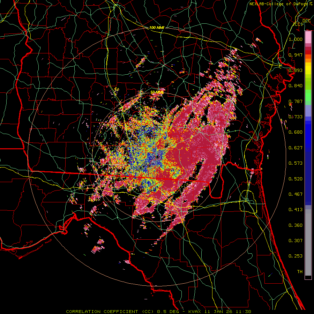The height and width of the screenshot is (314, 314).
Task: Click the 50 NMI range ring label
Action: coord(157,92)
